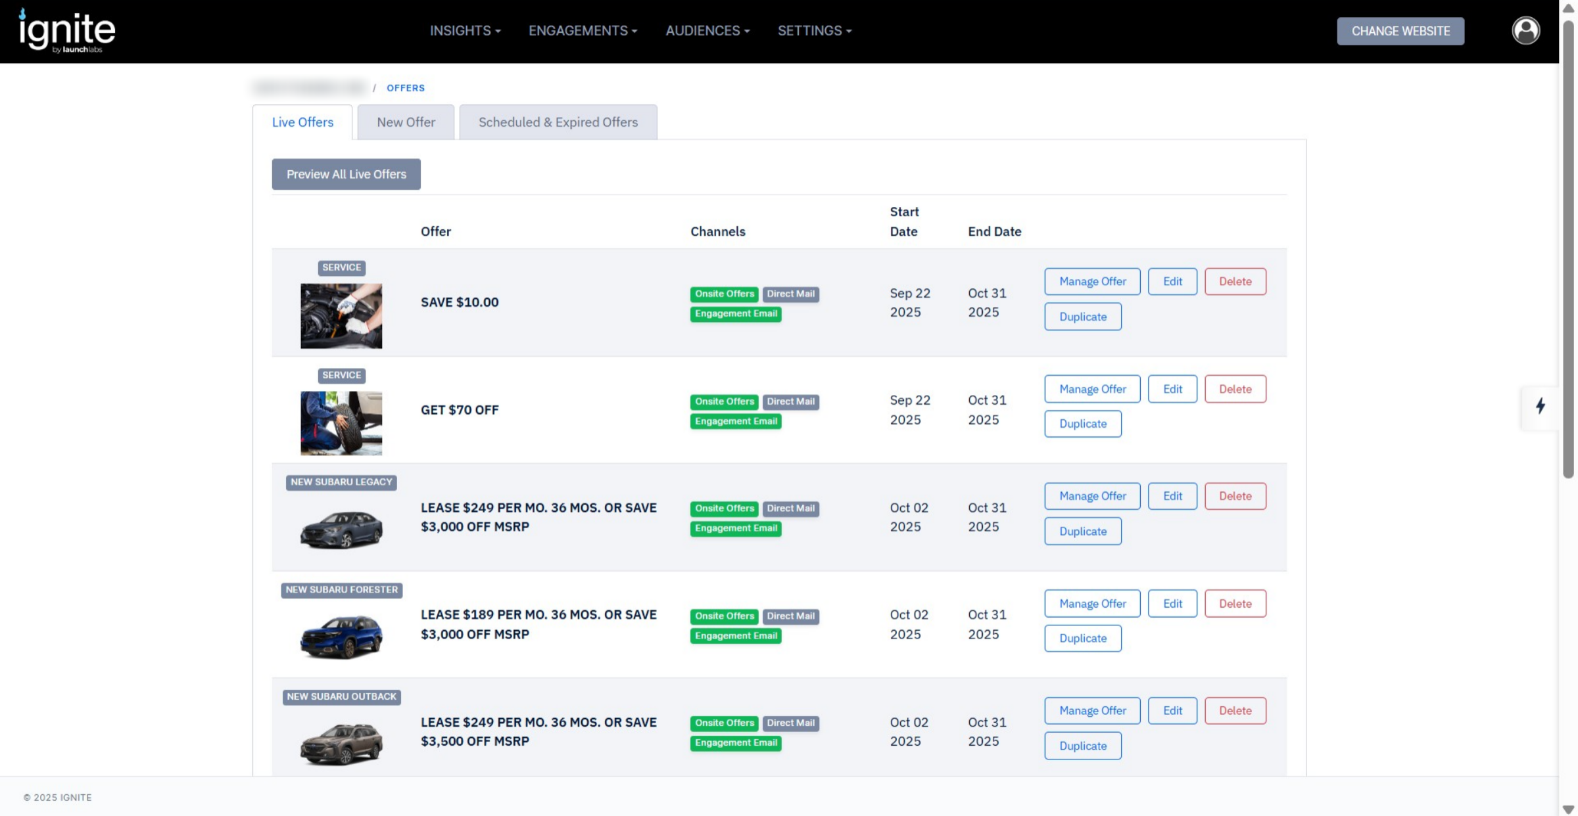Expand the Insights dropdown menu
The width and height of the screenshot is (1578, 816).
click(x=465, y=31)
